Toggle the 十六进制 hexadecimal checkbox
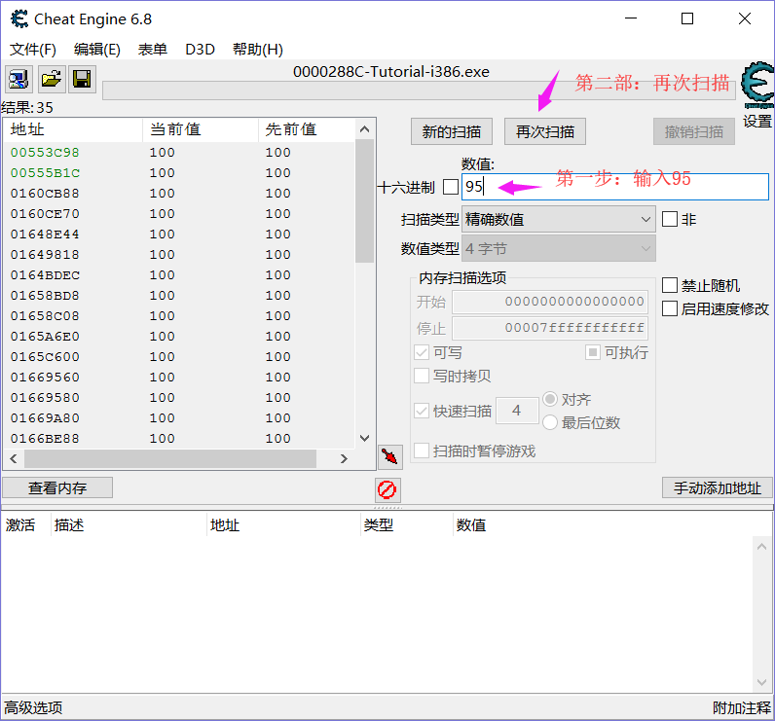 (451, 187)
